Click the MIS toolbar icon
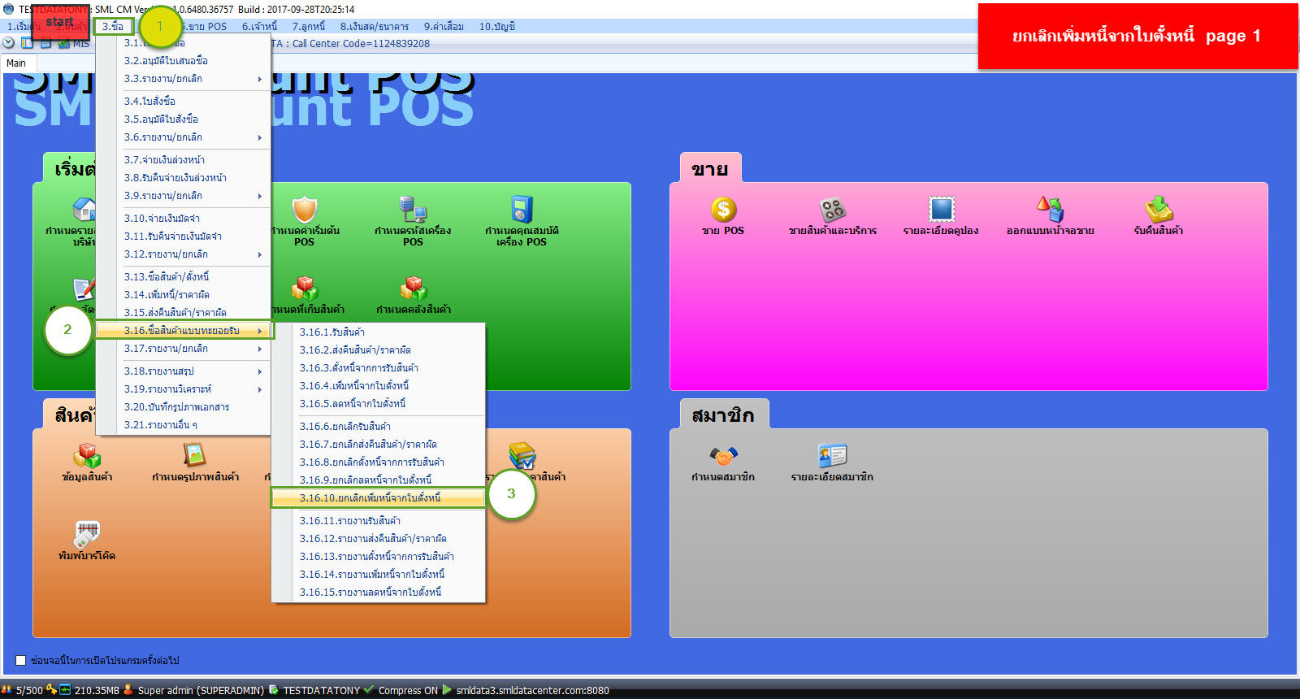This screenshot has height=699, width=1300. click(63, 43)
